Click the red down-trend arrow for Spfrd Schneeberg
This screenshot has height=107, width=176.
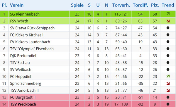(168, 83)
